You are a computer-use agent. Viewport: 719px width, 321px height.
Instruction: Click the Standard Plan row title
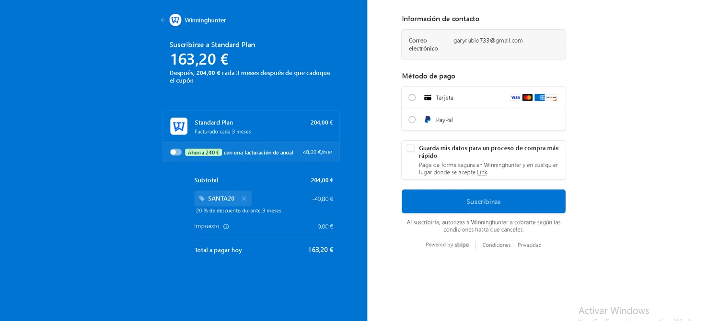click(214, 122)
